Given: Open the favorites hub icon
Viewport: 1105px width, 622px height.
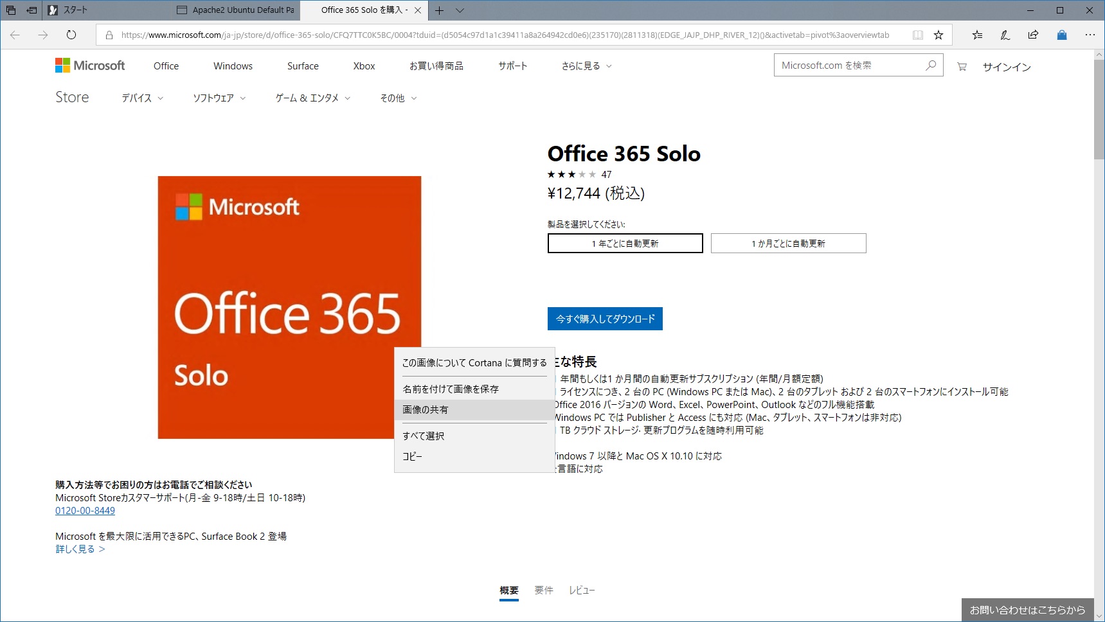Looking at the screenshot, I should tap(977, 35).
